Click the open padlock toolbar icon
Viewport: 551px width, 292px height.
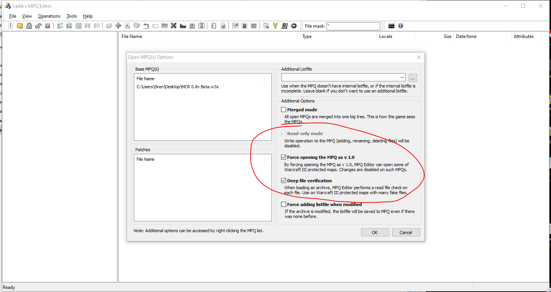(38, 26)
